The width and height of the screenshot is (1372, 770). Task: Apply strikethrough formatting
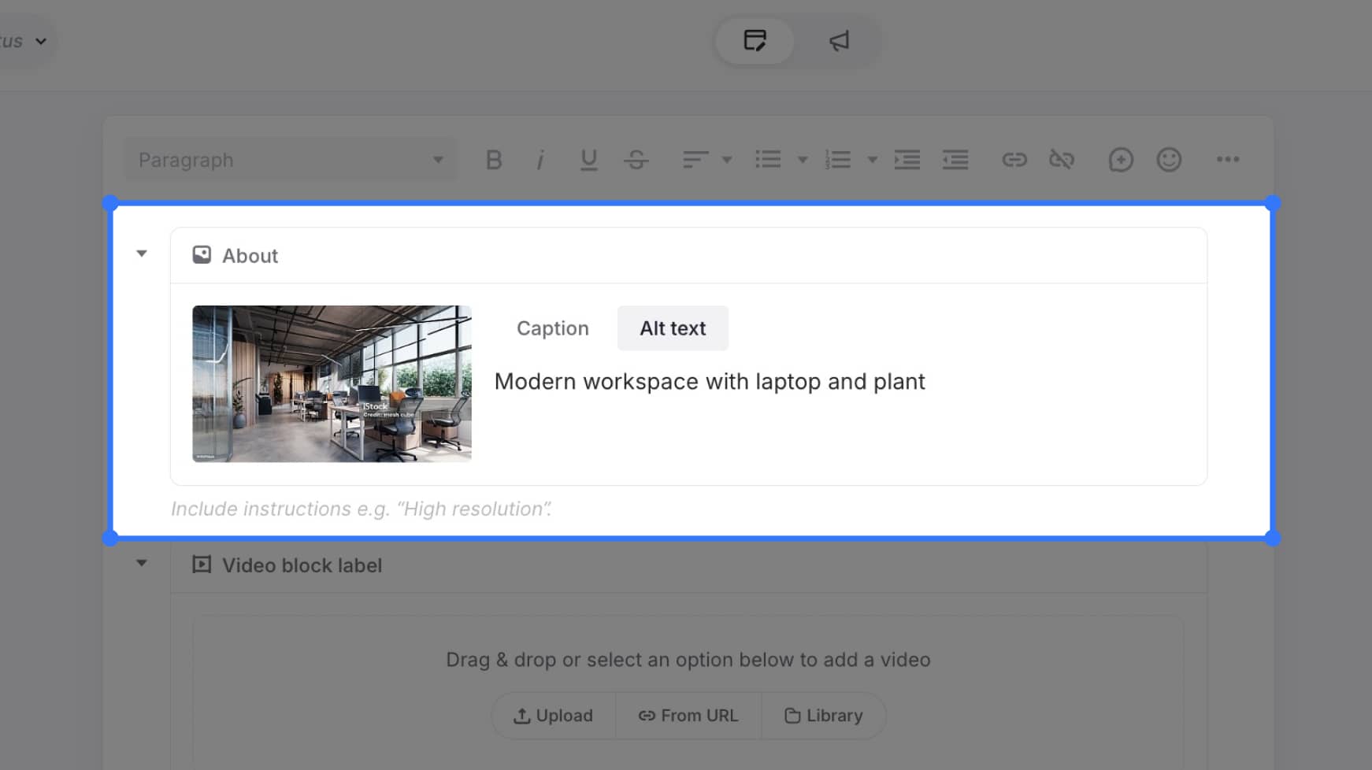[636, 160]
